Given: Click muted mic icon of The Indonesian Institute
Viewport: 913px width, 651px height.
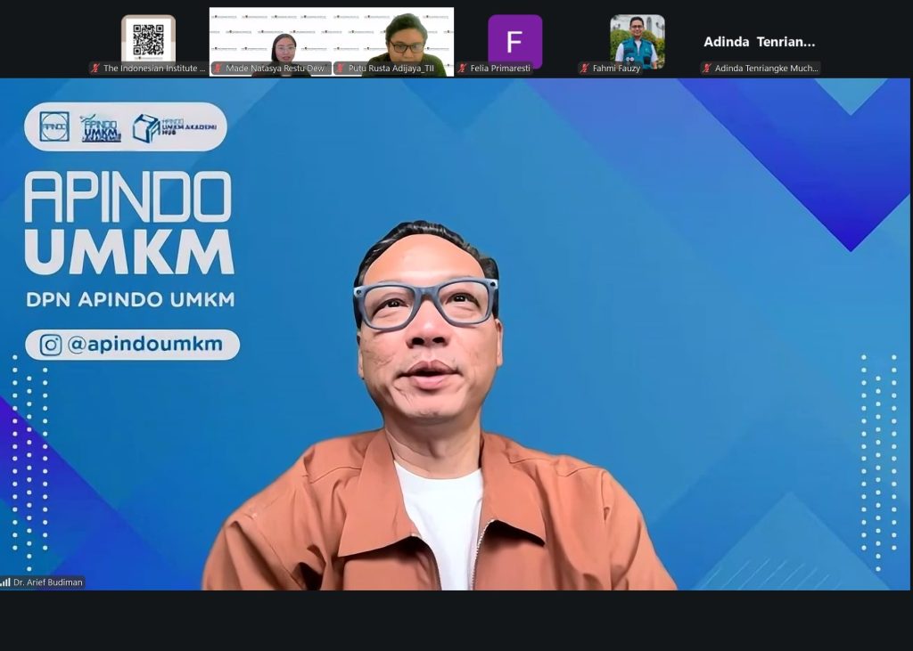Looking at the screenshot, I should tap(95, 69).
